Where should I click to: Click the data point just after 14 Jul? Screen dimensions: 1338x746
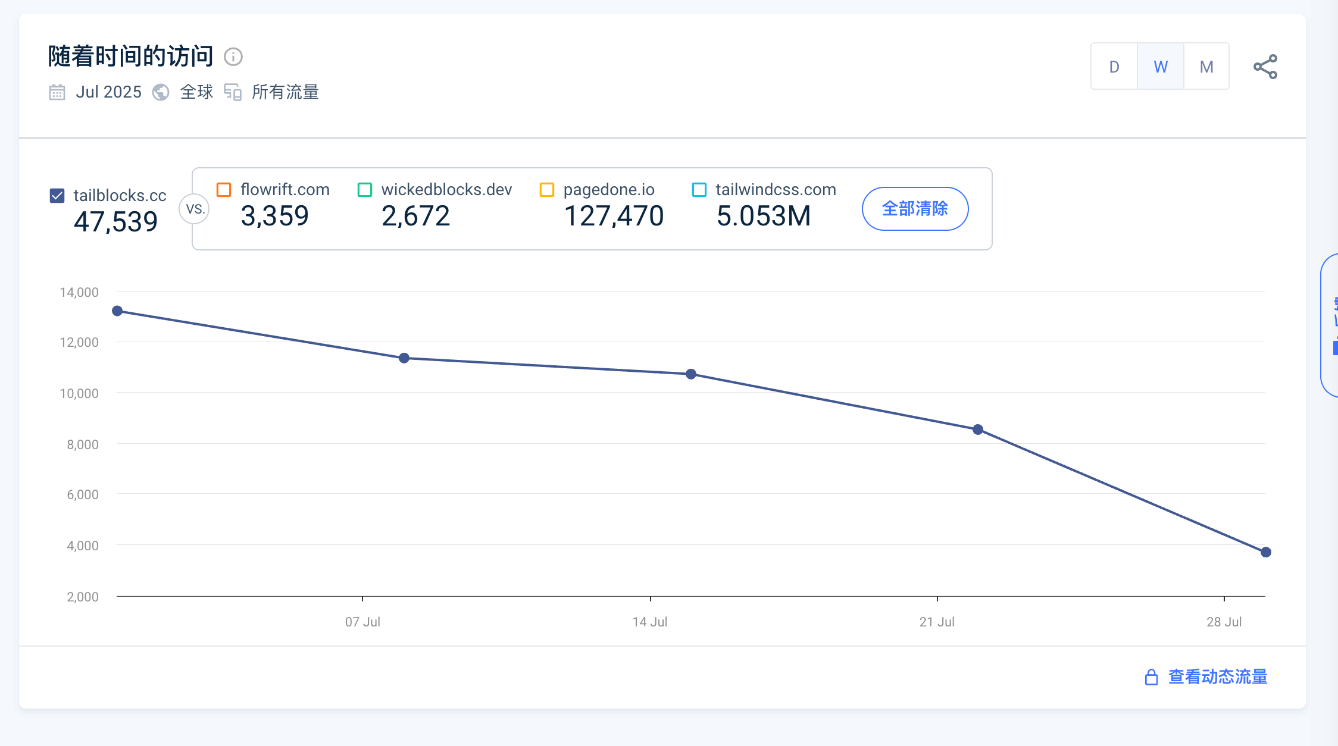[x=691, y=374]
